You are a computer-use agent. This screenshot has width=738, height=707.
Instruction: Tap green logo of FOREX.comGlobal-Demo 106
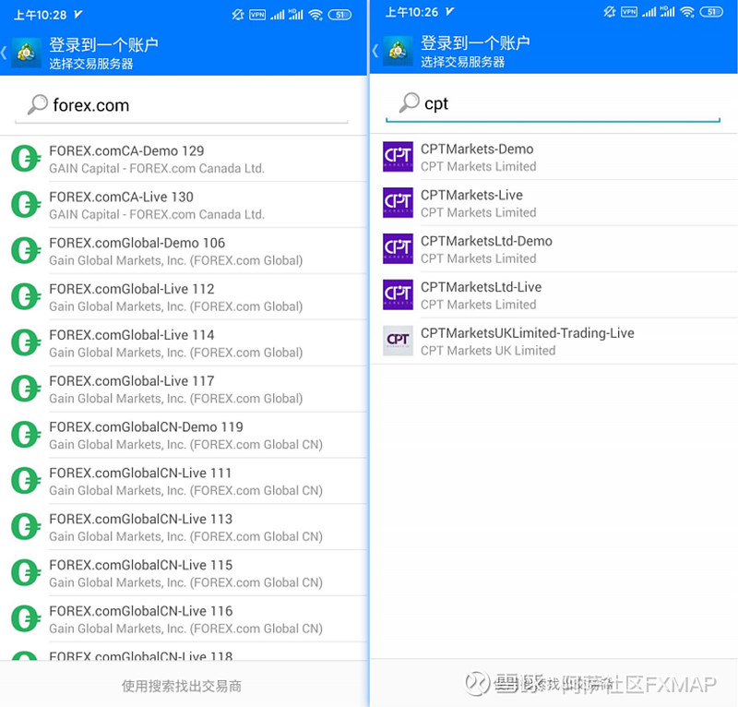[26, 250]
